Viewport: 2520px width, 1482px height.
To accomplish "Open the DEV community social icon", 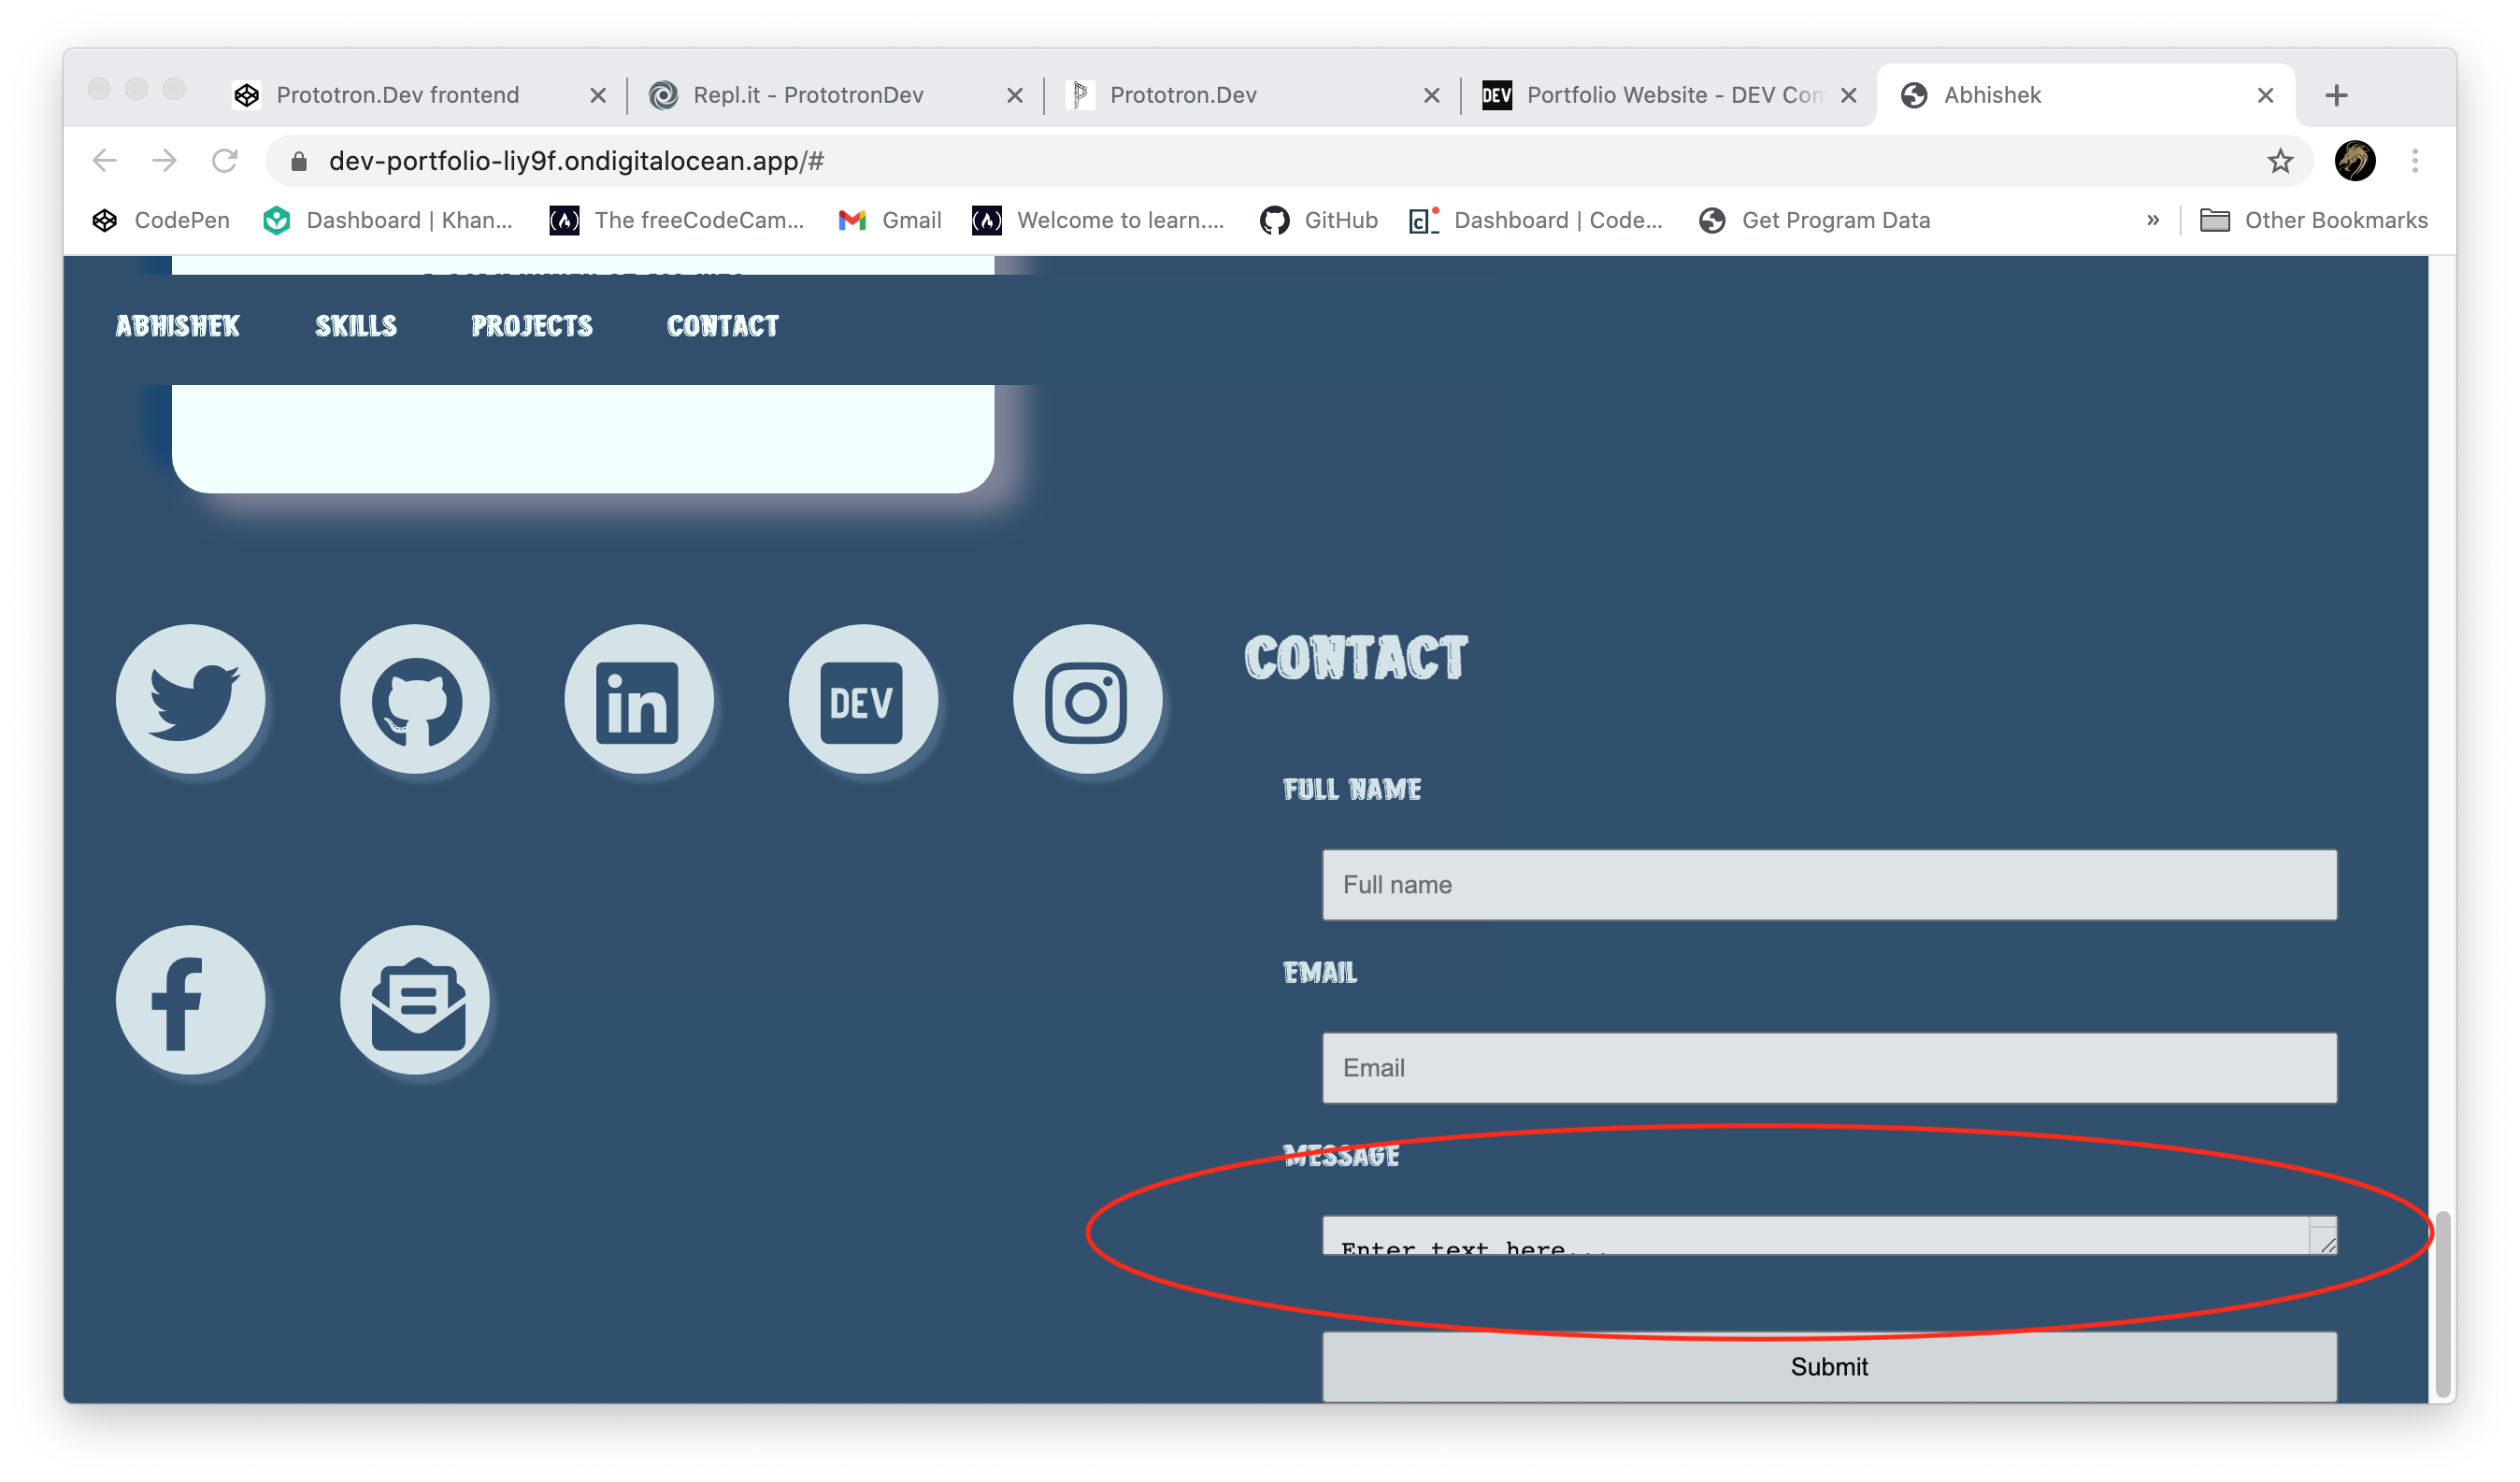I will point(863,699).
